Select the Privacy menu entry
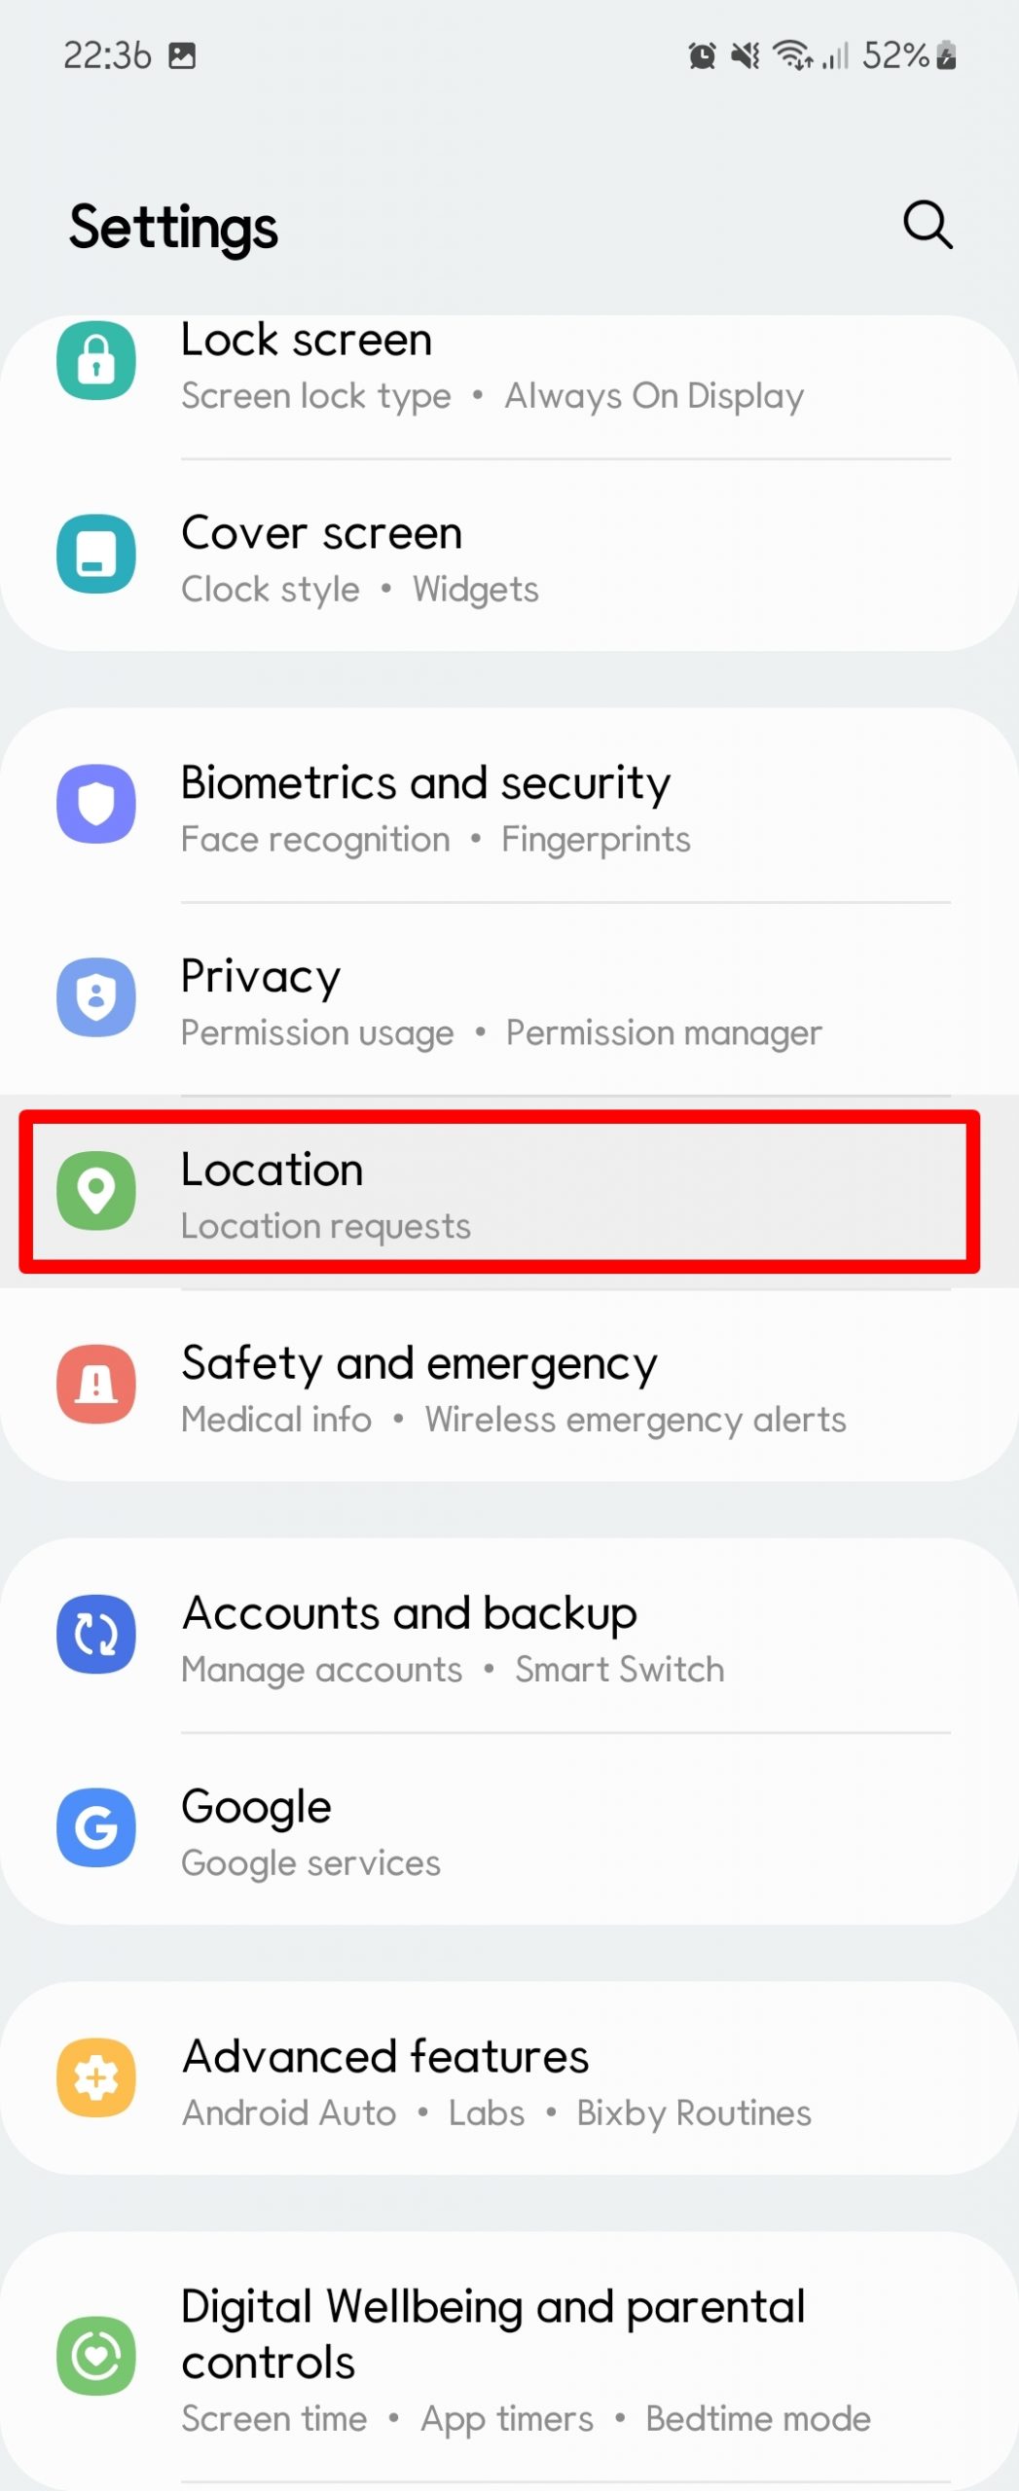Screen dimensions: 1019x2491 pyautogui.click(x=509, y=999)
